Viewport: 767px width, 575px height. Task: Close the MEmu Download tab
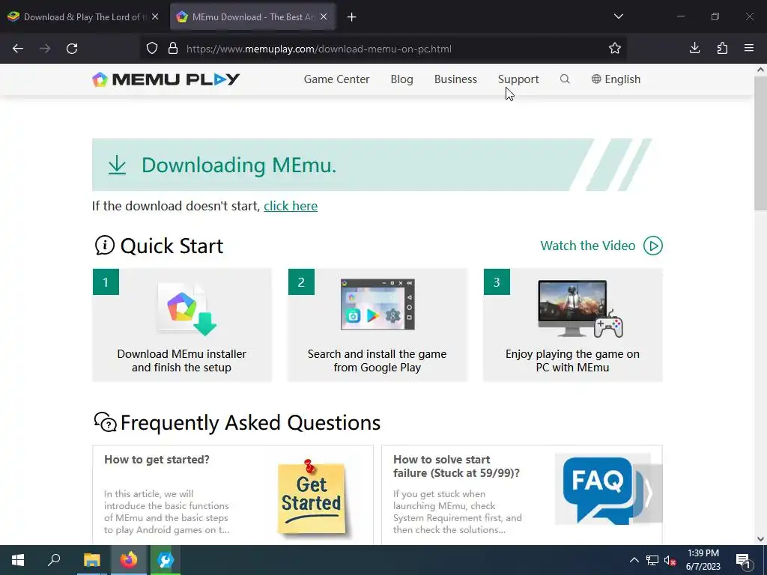(324, 16)
